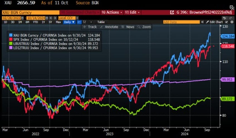Click the 10/14/2024 end date field
Screen dimensions: 236x138
(36, 18)
